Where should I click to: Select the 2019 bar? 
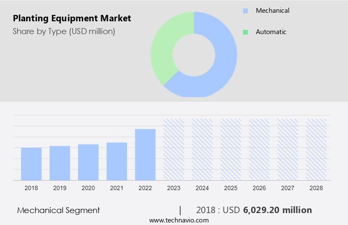pyautogui.click(x=60, y=163)
